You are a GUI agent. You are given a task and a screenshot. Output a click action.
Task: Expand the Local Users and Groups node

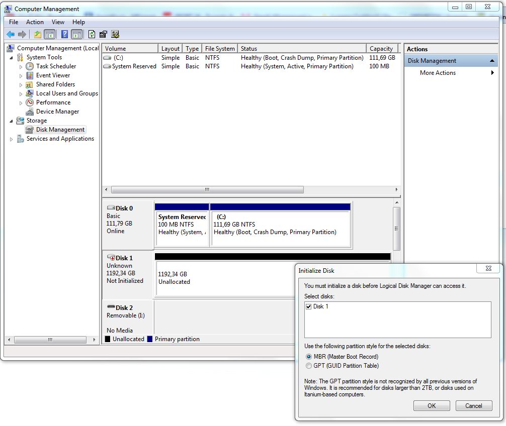[x=21, y=94]
